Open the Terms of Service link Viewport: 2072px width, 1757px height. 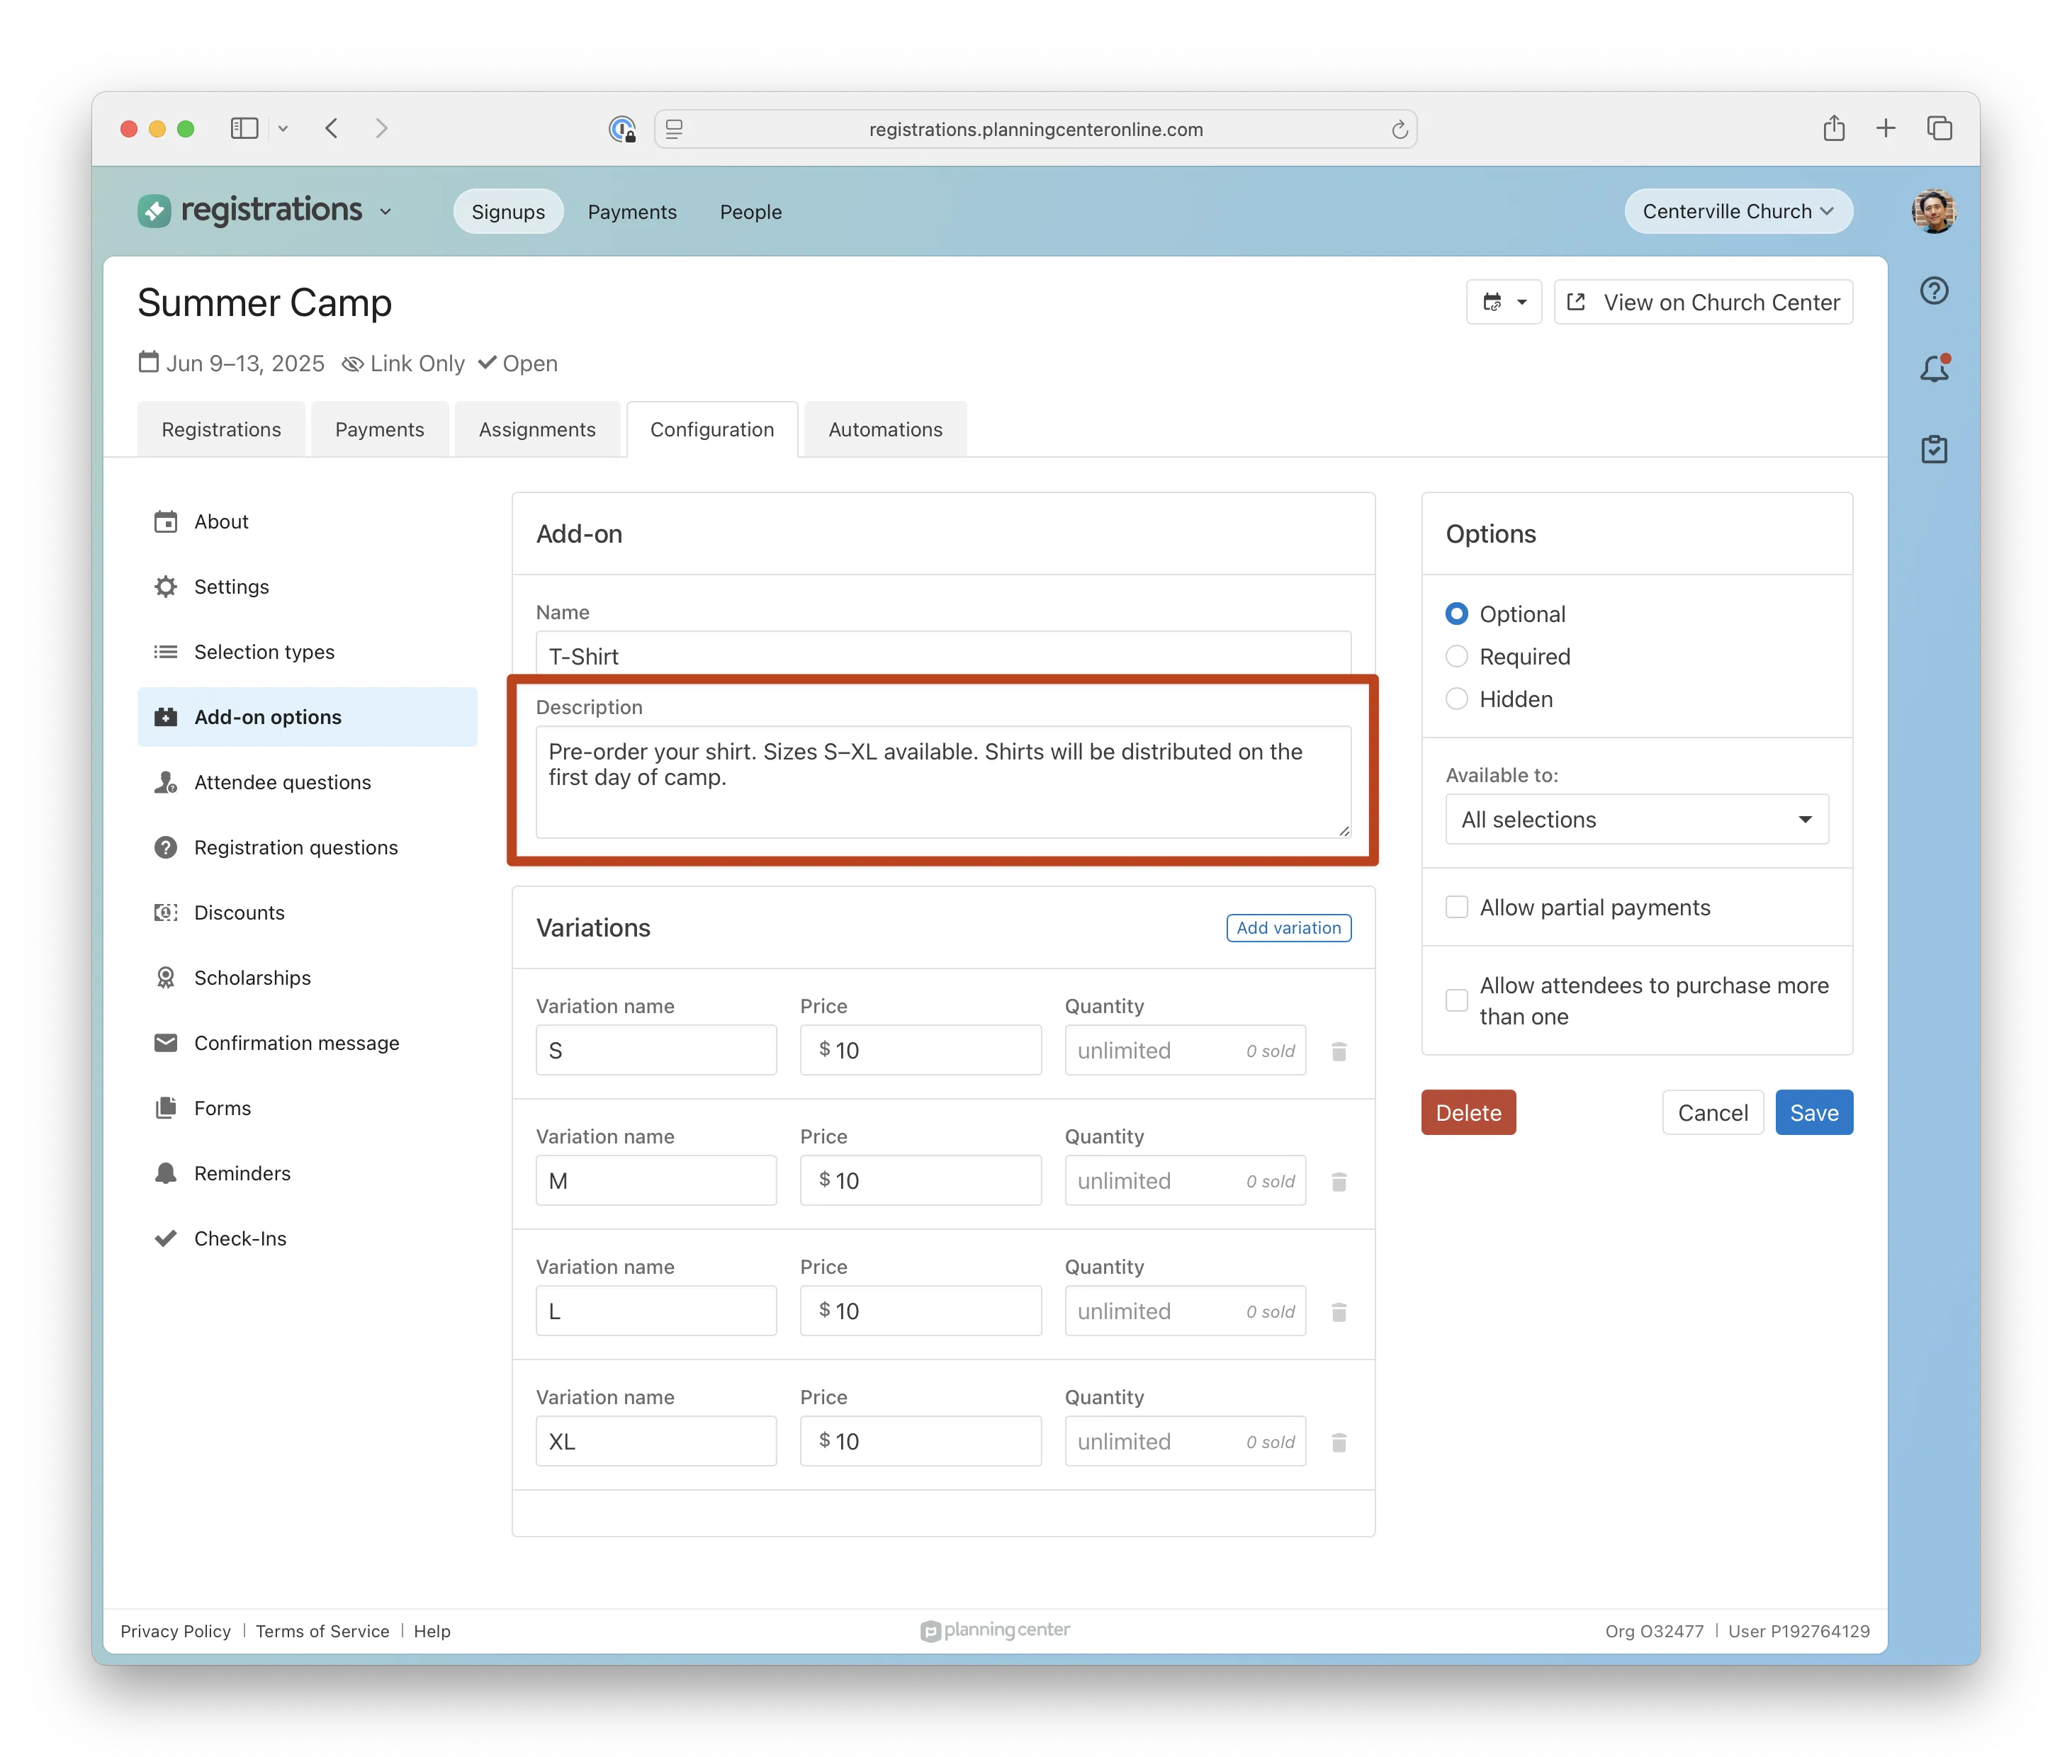coord(322,1632)
